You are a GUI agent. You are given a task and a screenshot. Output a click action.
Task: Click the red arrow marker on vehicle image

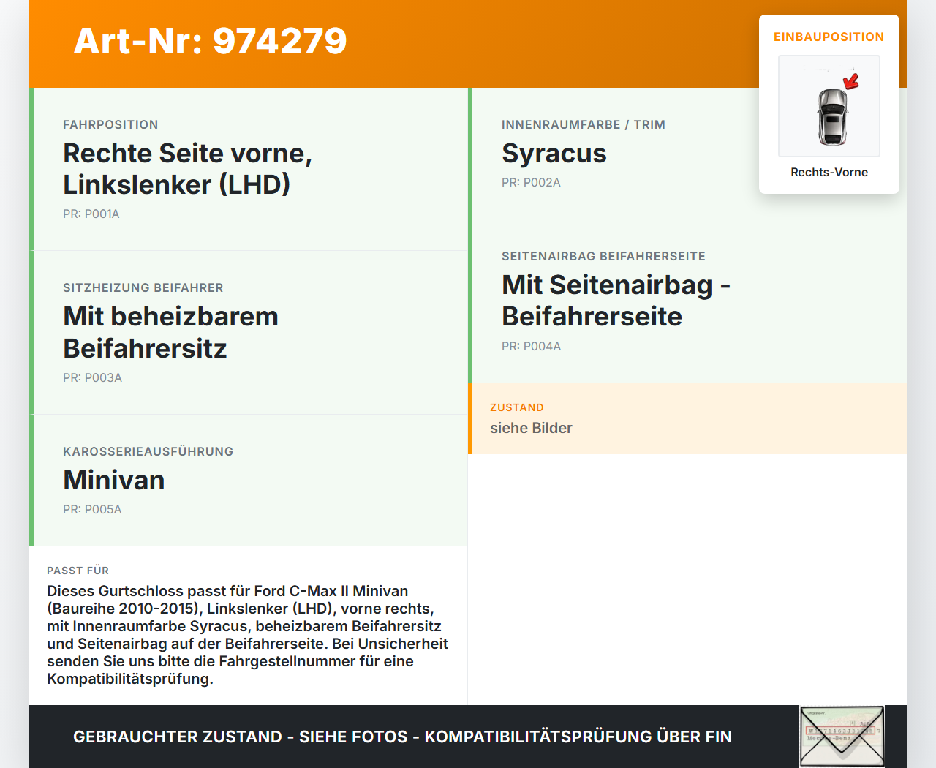850,82
